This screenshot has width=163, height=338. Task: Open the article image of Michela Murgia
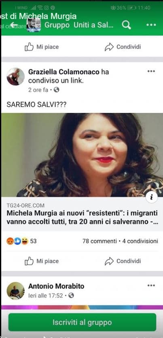click(82, 155)
